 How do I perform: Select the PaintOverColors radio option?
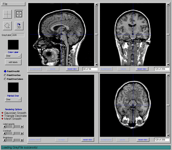point(5,79)
